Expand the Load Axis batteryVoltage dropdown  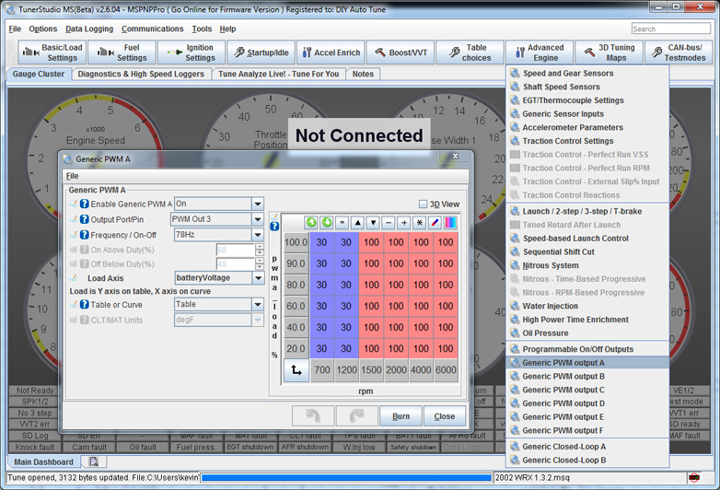[258, 278]
